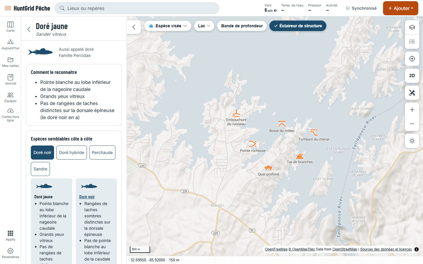The width and height of the screenshot is (423, 264).
Task: Select the Tombant du chenal marker
Action: 314,132
